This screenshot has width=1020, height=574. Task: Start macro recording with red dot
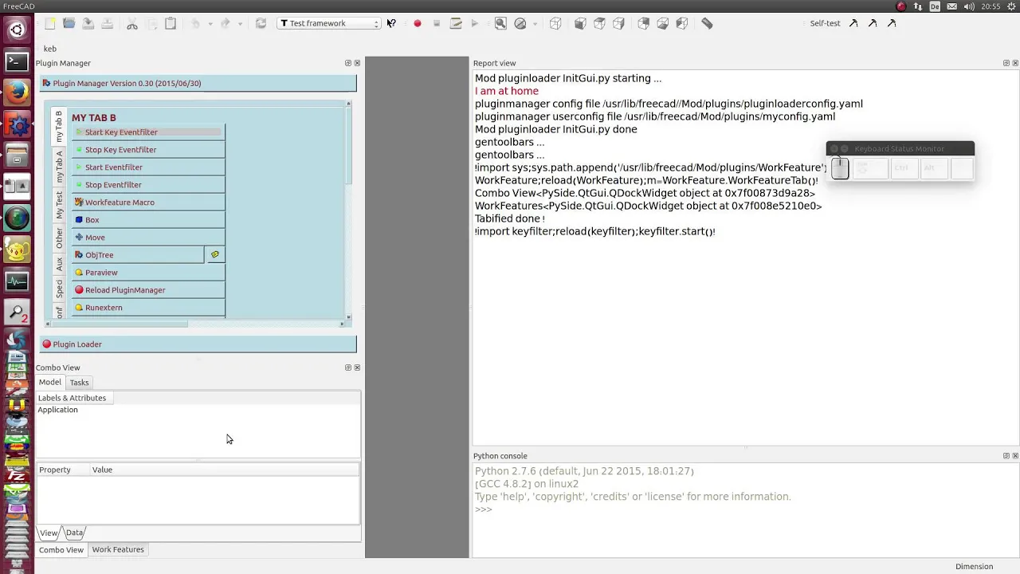coord(417,23)
